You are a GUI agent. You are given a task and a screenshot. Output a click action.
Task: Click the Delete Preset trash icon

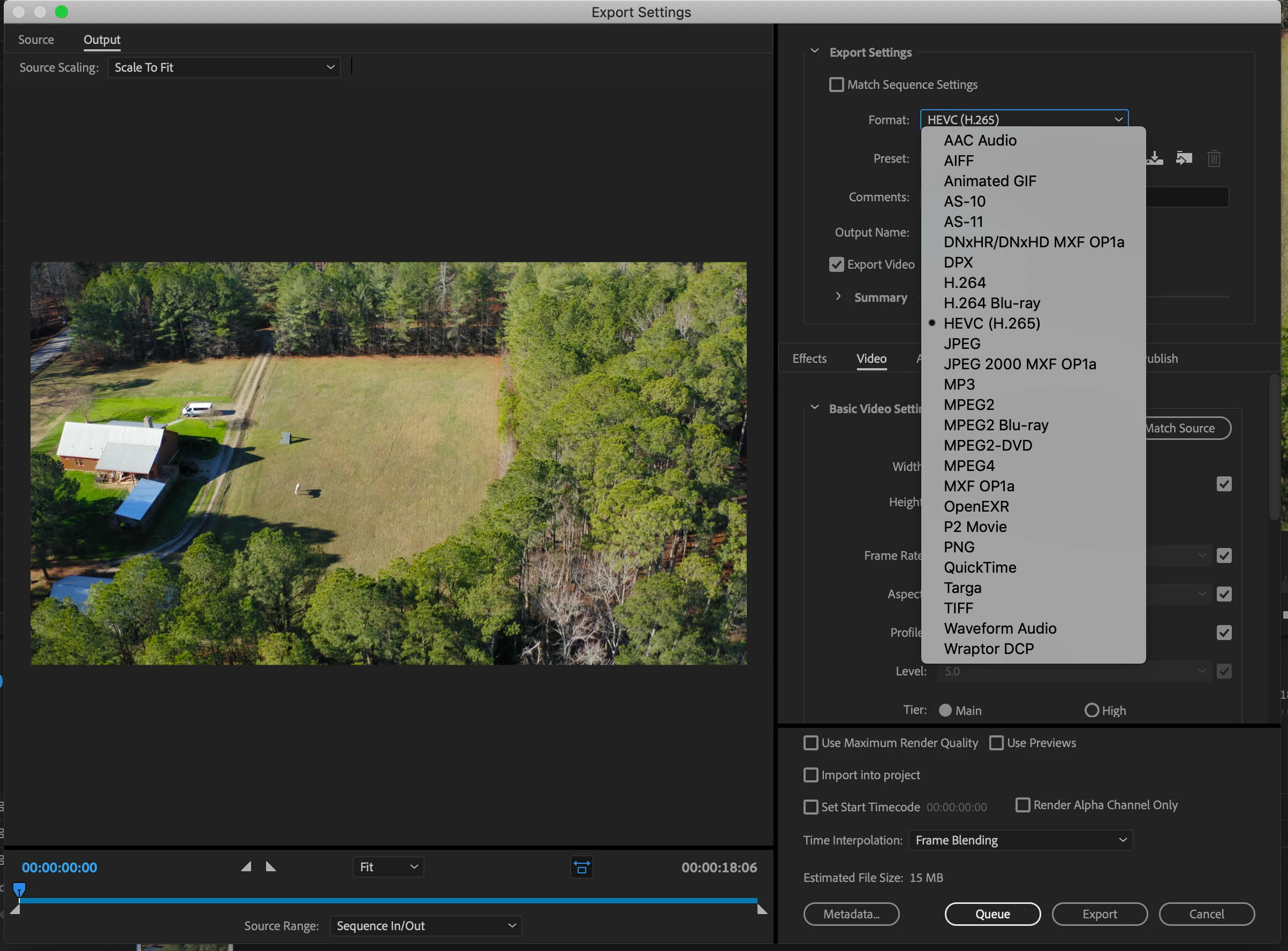(1214, 158)
